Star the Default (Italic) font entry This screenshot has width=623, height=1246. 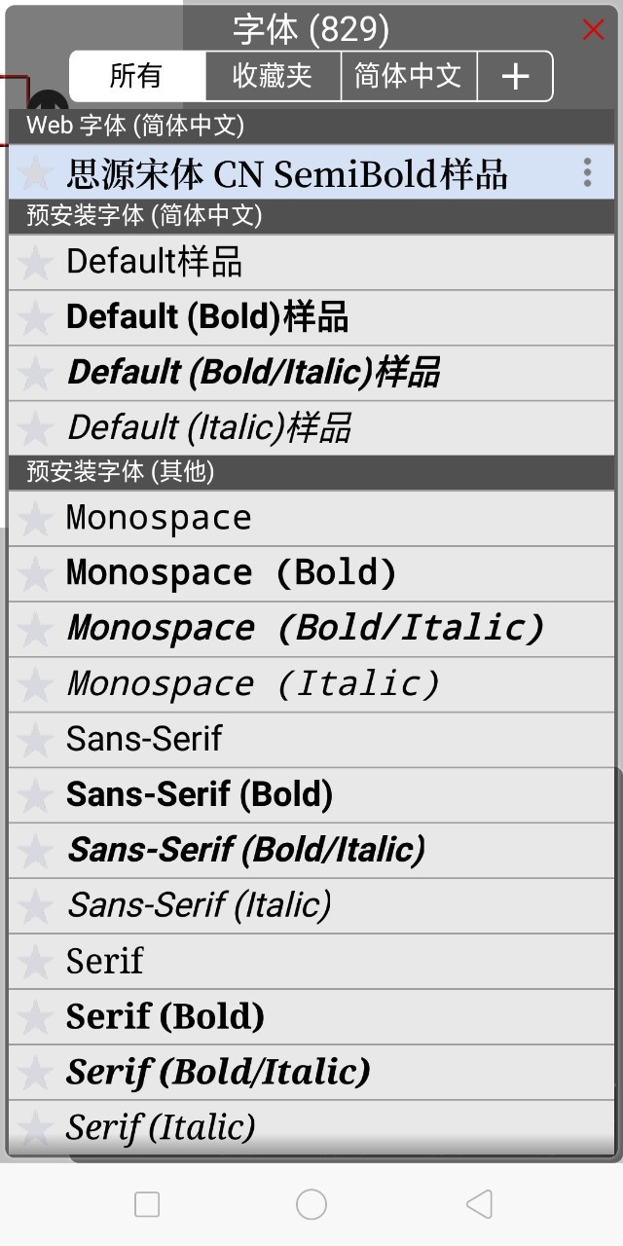pos(35,428)
